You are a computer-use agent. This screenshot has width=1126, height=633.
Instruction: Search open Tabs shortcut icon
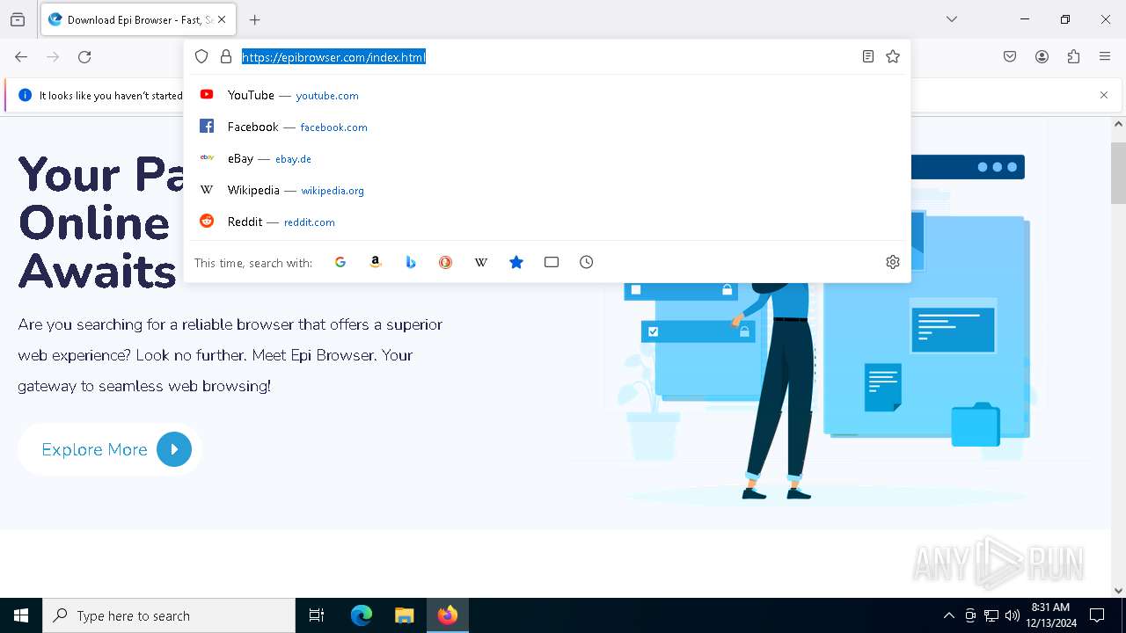coord(552,262)
